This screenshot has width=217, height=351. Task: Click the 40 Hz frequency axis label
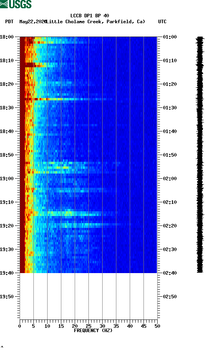click(x=130, y=326)
